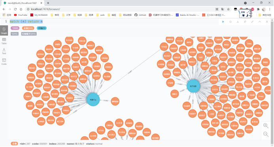The width and height of the screenshot is (274, 147).
Task: Run the Cypher query with play icon
Action: click(223, 22)
